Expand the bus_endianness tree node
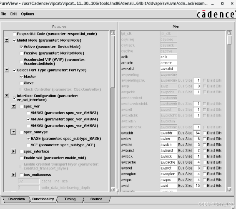 (x=13, y=174)
